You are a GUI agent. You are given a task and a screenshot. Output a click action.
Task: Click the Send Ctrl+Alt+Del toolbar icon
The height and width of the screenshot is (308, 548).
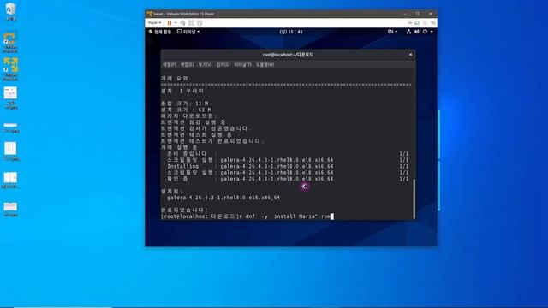click(x=182, y=23)
